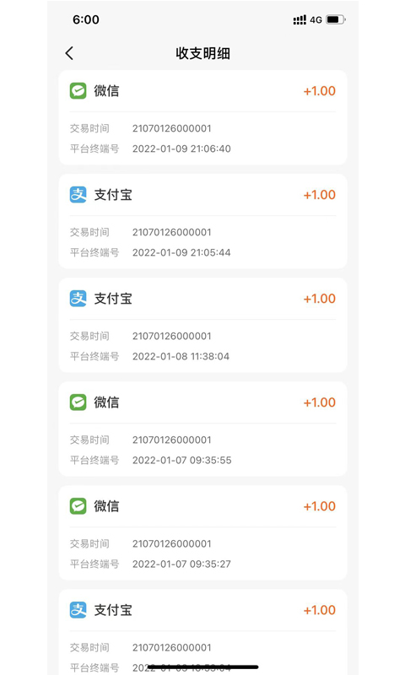The height and width of the screenshot is (675, 405).
Task: Tap the home indicator bar at bottom
Action: pyautogui.click(x=202, y=667)
